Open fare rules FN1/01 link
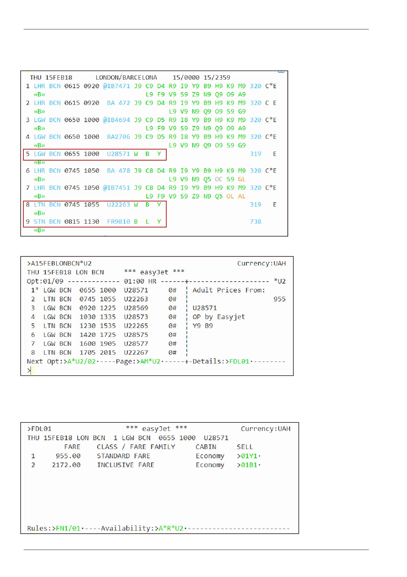407x577 pixels. tap(68, 528)
